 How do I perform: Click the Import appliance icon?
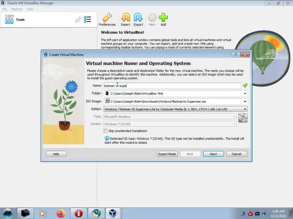125,19
